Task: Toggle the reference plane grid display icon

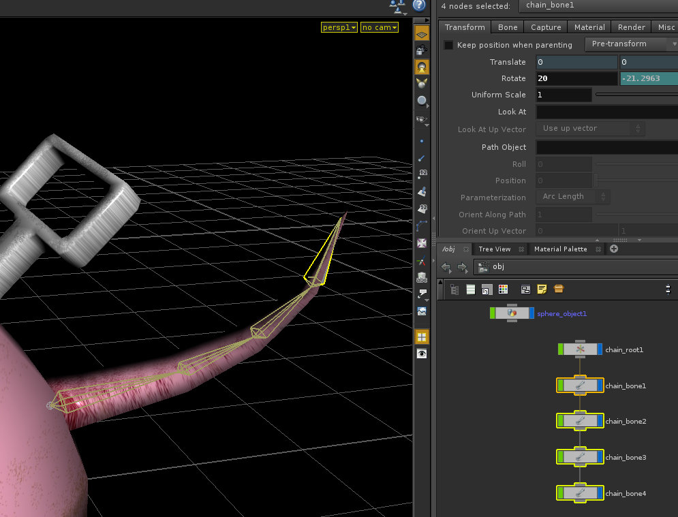Action: tap(422, 34)
